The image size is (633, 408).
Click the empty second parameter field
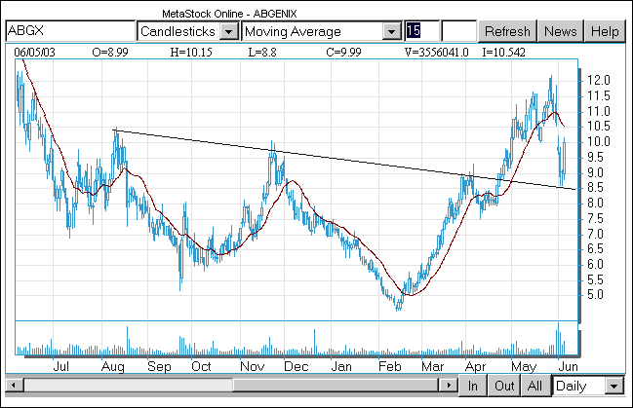[459, 31]
